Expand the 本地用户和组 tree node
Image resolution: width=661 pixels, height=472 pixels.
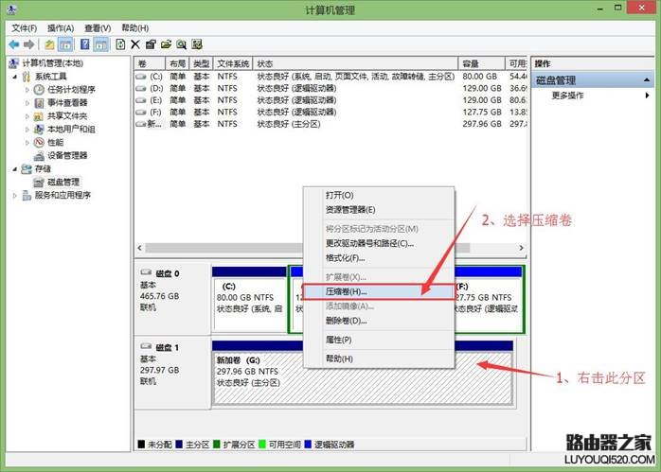[x=27, y=130]
